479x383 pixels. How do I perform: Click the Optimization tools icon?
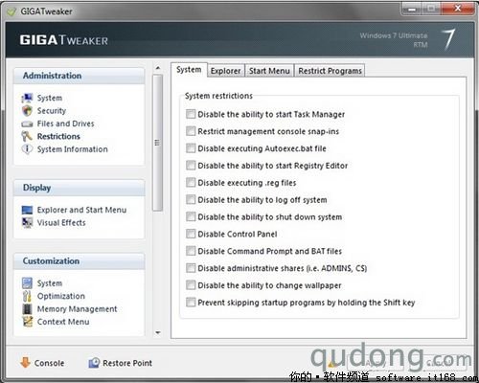27,296
